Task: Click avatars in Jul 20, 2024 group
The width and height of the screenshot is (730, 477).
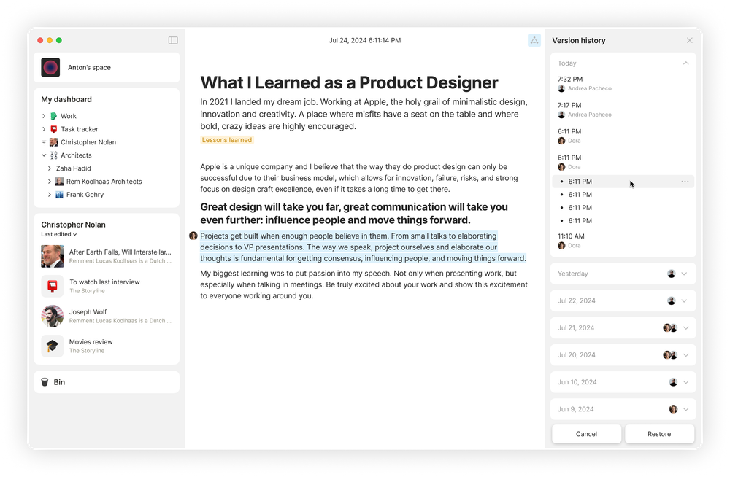Action: [670, 355]
